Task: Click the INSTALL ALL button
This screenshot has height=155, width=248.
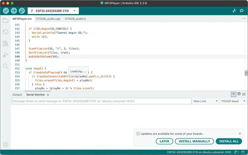Action: [x=229, y=141]
